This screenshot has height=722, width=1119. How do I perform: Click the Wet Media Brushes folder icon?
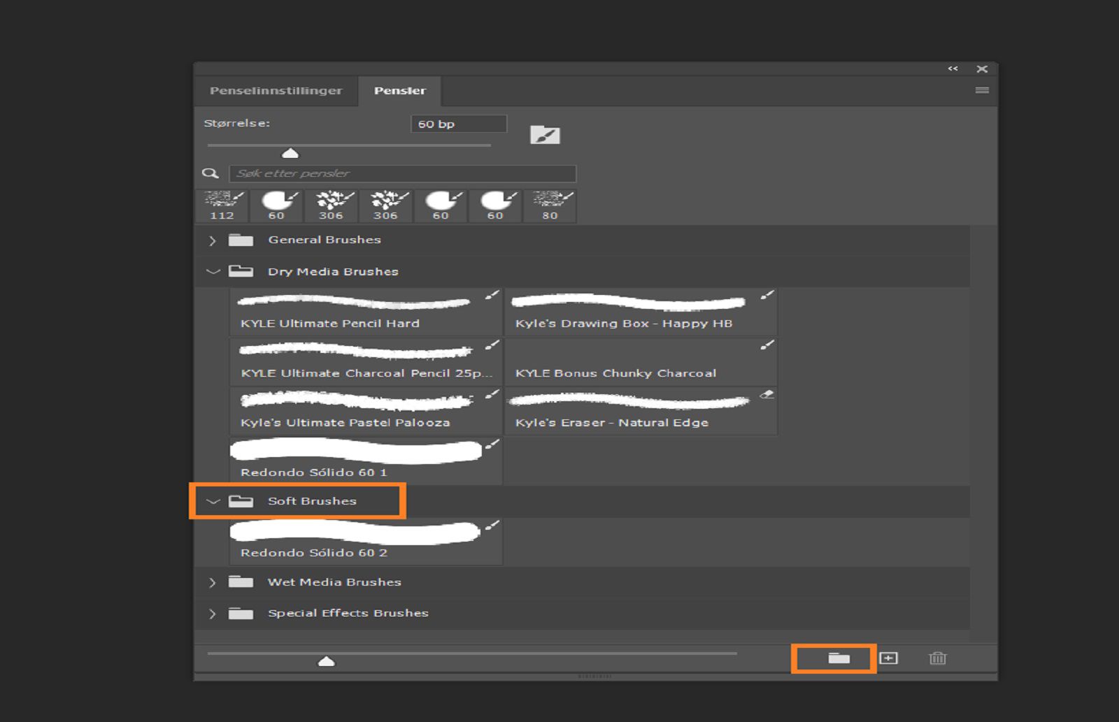[x=241, y=582]
